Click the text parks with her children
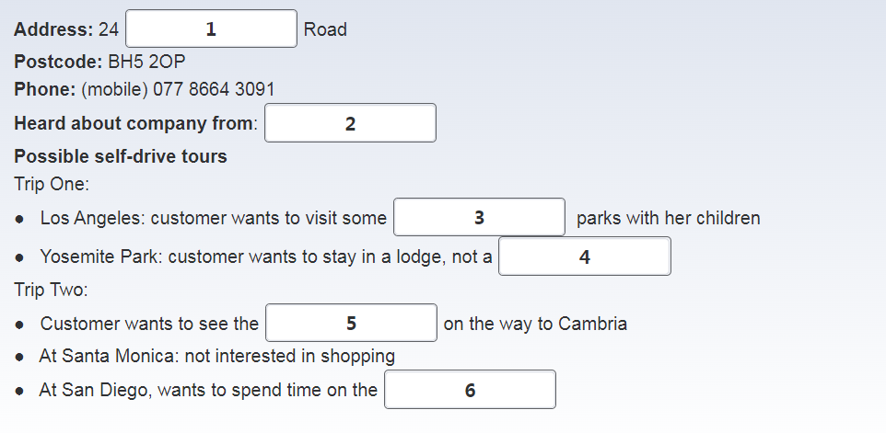Screen dimensions: 886x433 click(668, 218)
